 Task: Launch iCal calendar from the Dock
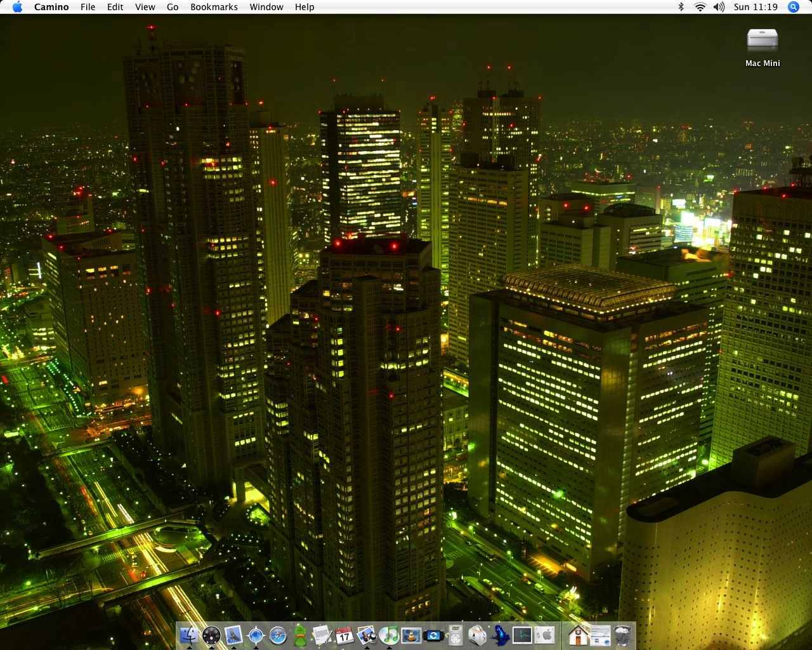click(x=344, y=635)
